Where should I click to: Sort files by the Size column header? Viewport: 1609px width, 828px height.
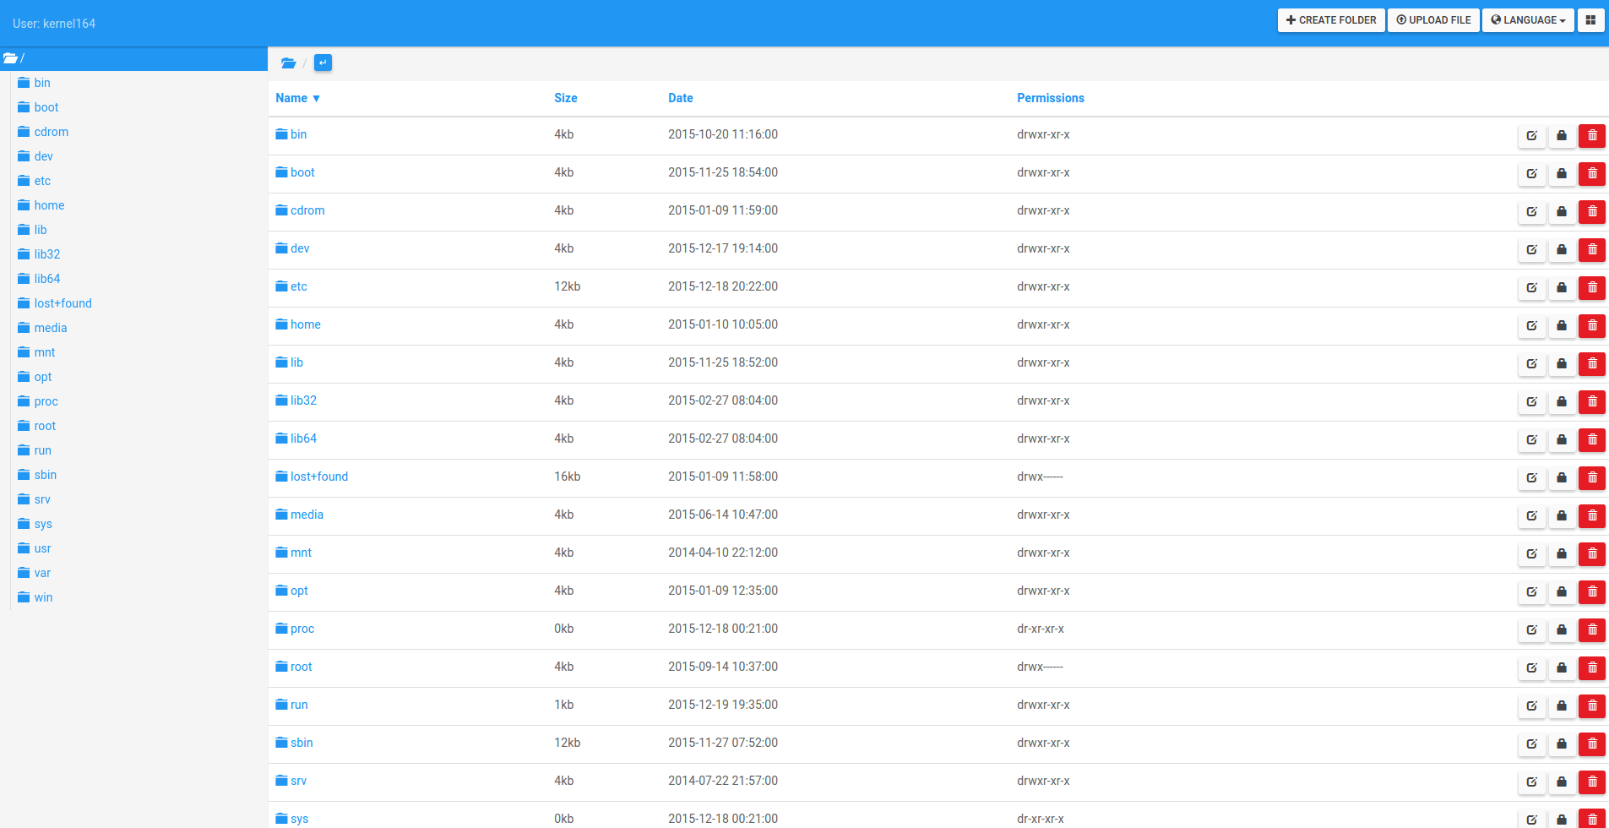tap(564, 98)
